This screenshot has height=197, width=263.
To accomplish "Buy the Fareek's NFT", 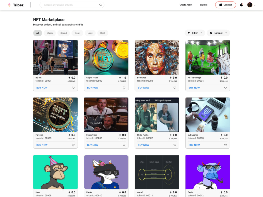I will (42, 145).
